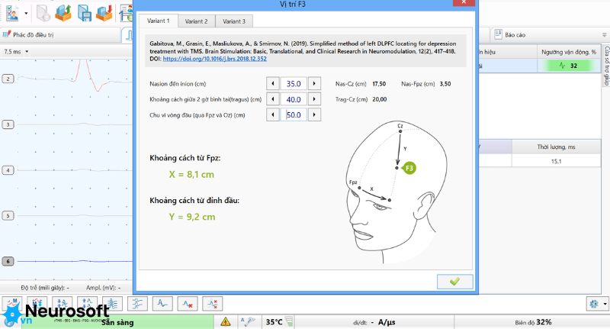Click the superimposed traces icon in bottom toolbar
Image resolution: width=610 pixels, height=329 pixels.
(112, 304)
